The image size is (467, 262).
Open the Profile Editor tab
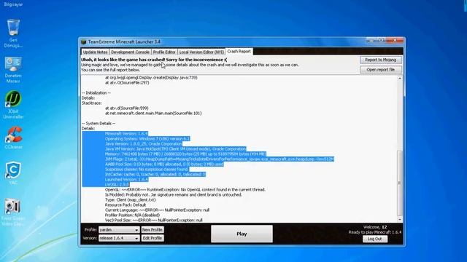pos(164,52)
